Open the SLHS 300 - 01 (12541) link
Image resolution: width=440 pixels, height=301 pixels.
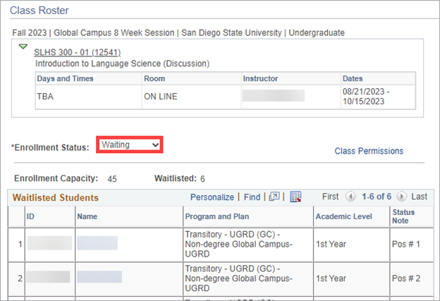tap(77, 52)
